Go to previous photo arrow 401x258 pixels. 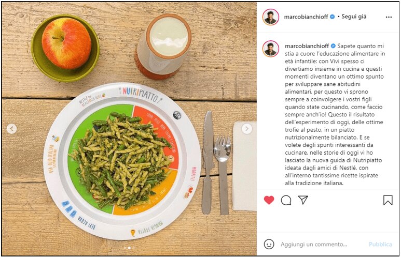(x=11, y=129)
